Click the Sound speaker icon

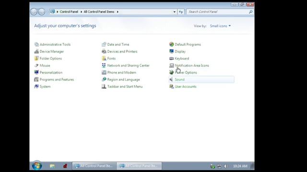(171, 80)
